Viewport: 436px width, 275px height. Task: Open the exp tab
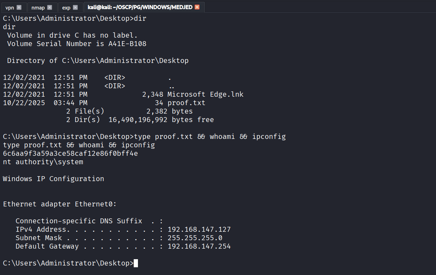click(66, 7)
